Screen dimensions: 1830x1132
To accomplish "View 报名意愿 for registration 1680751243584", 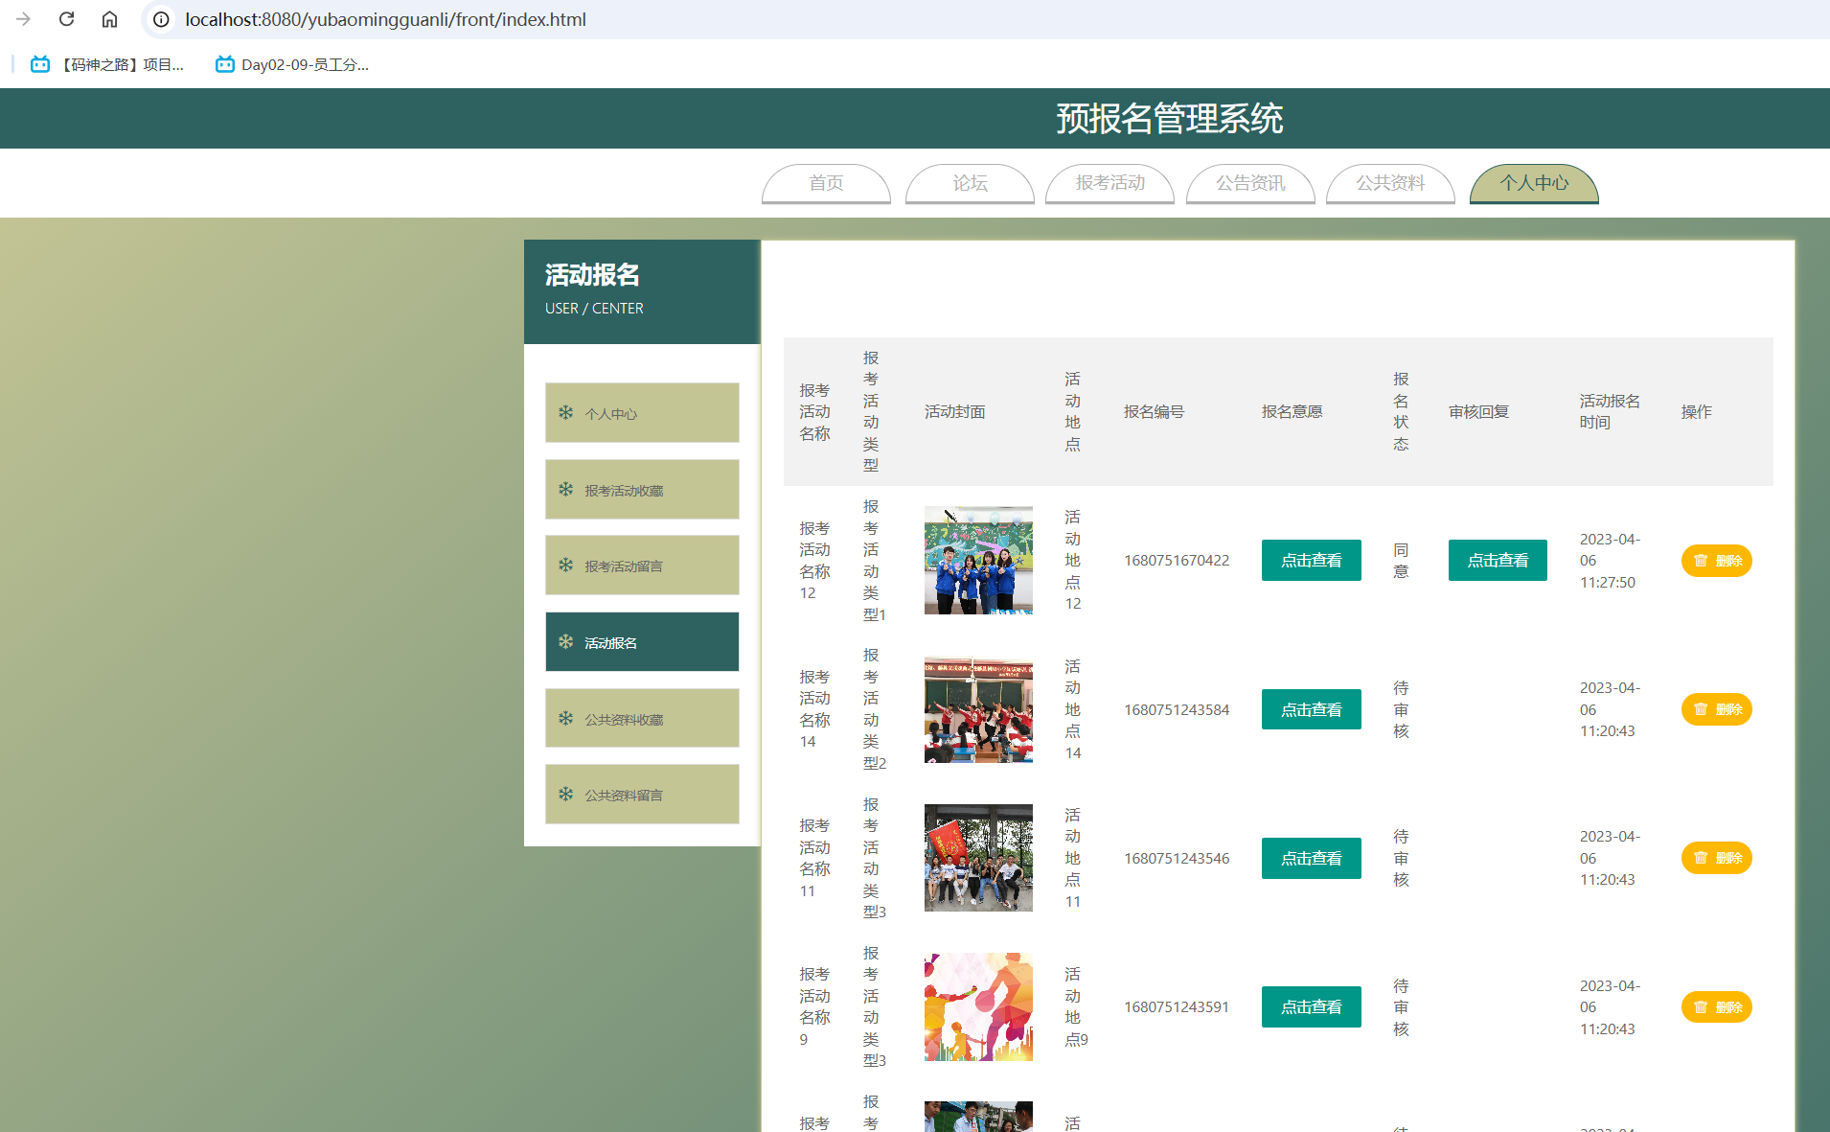I will 1311,709.
